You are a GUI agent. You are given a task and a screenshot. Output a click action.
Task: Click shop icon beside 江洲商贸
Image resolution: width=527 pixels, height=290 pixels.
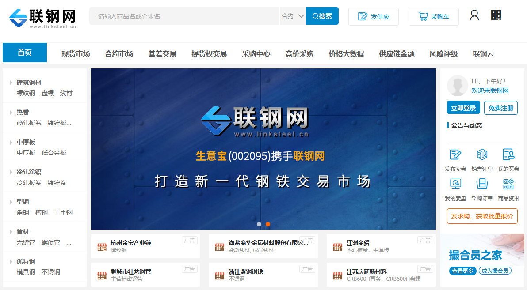click(337, 247)
